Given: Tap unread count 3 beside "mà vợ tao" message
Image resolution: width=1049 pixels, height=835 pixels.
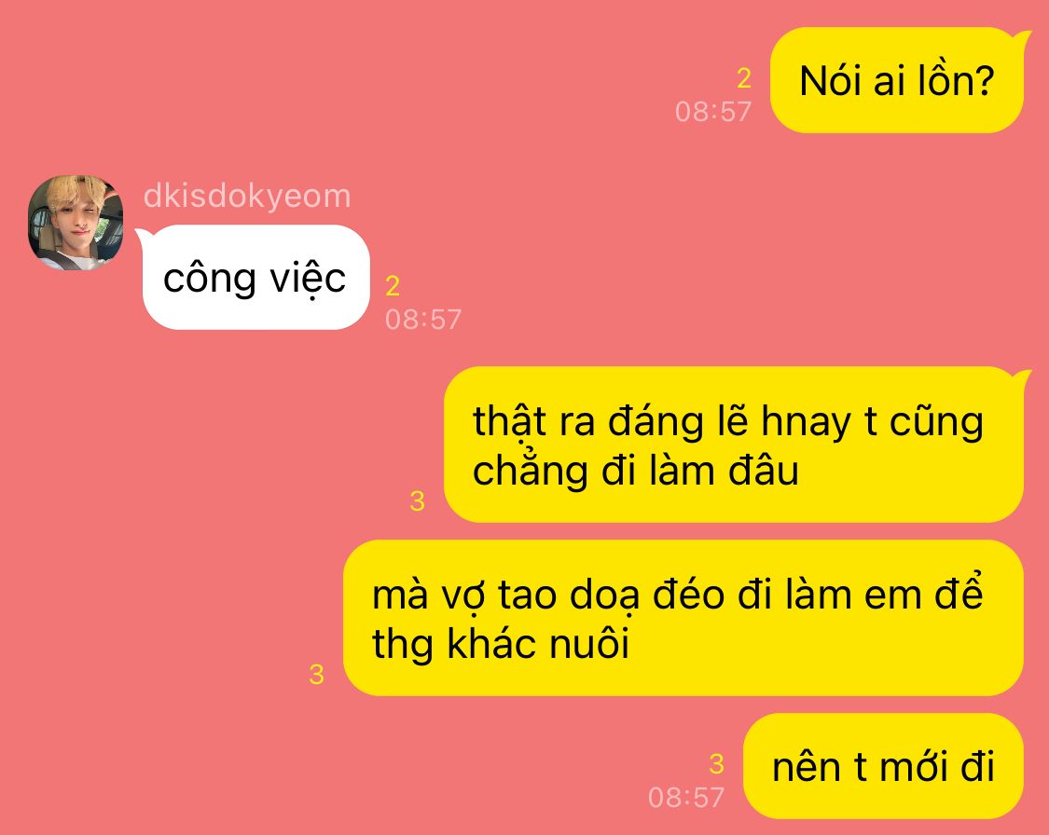Looking at the screenshot, I should [x=316, y=675].
